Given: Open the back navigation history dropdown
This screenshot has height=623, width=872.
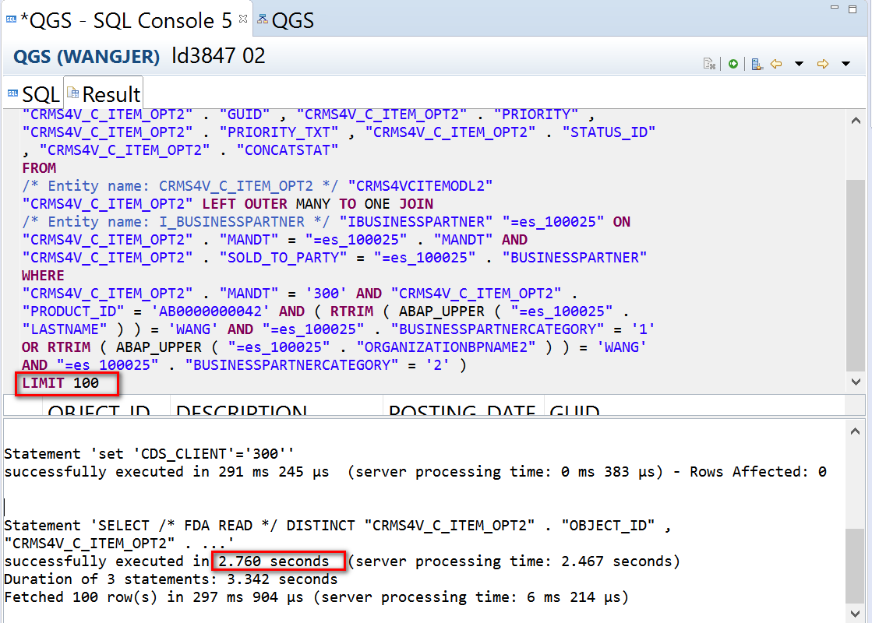Looking at the screenshot, I should (799, 65).
